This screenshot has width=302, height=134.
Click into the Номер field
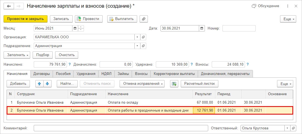click(239, 28)
